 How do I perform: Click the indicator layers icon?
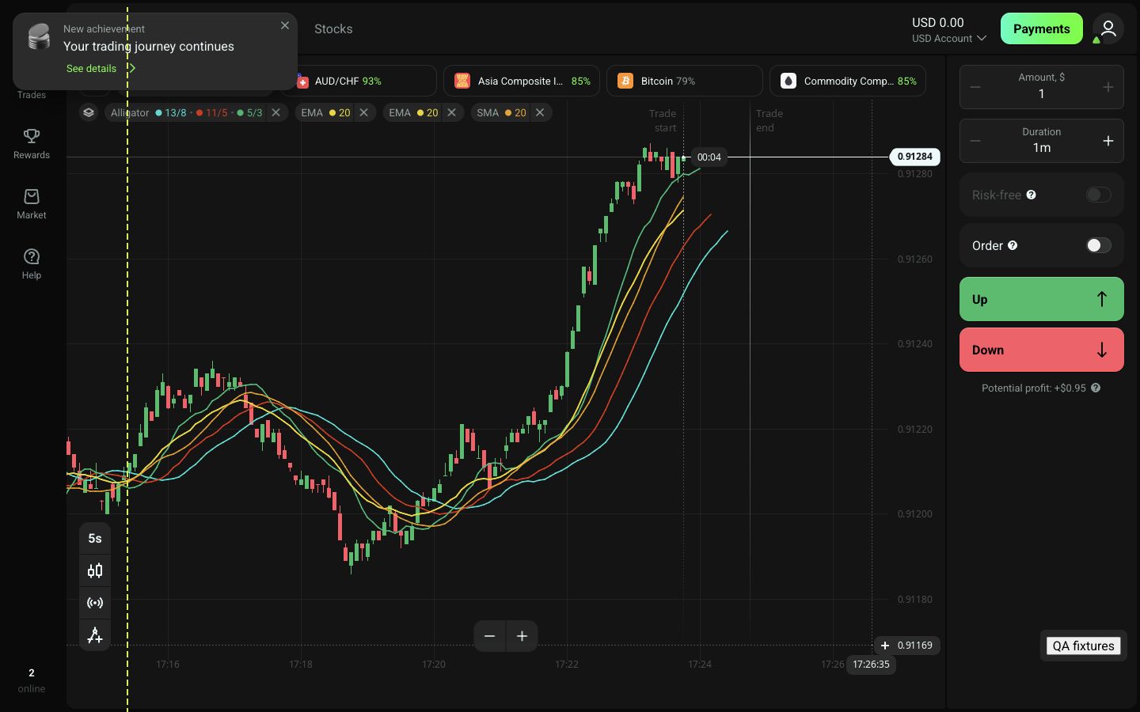[89, 112]
